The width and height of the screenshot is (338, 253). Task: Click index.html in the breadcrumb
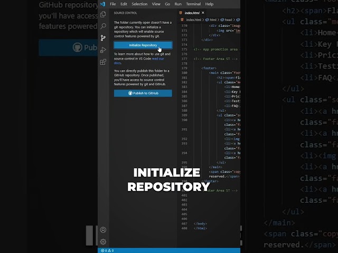tap(193, 20)
